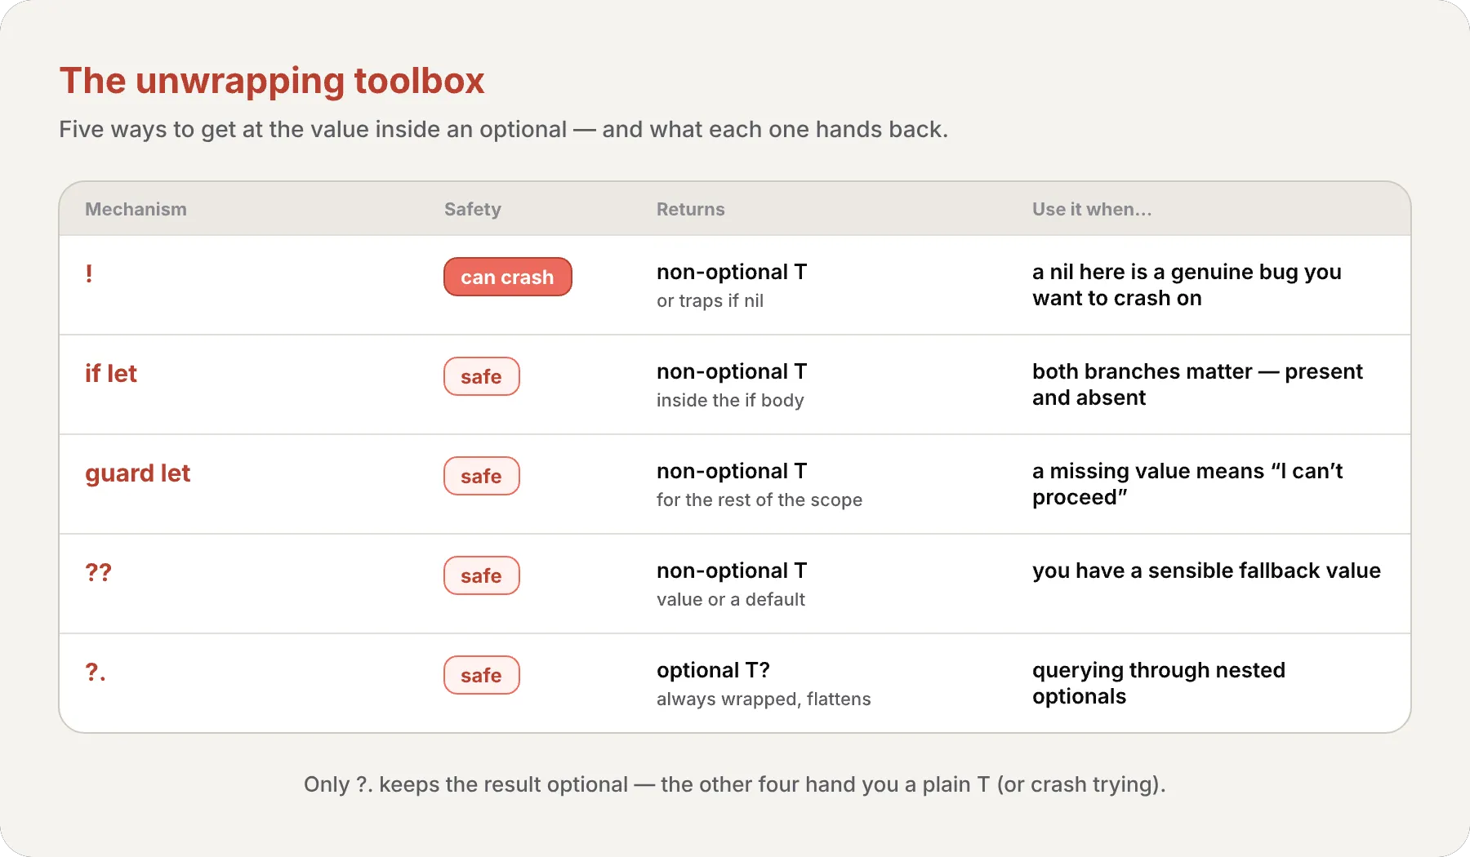
Task: Click the "safe" badge in the if let row
Action: tap(481, 376)
